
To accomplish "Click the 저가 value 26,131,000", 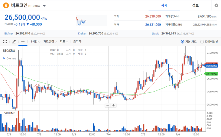I will [x=153, y=25].
